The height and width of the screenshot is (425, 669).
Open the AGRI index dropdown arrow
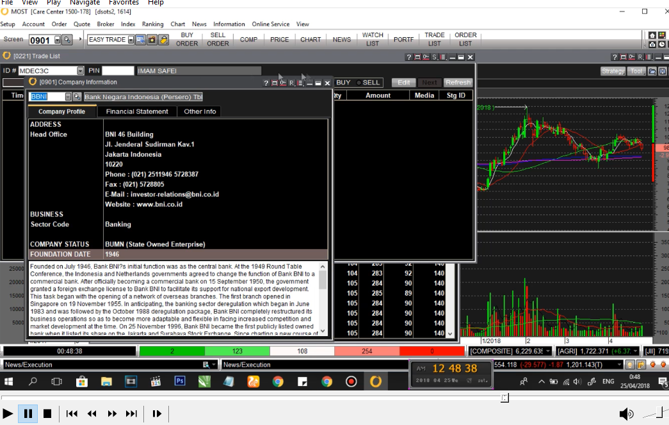635,351
